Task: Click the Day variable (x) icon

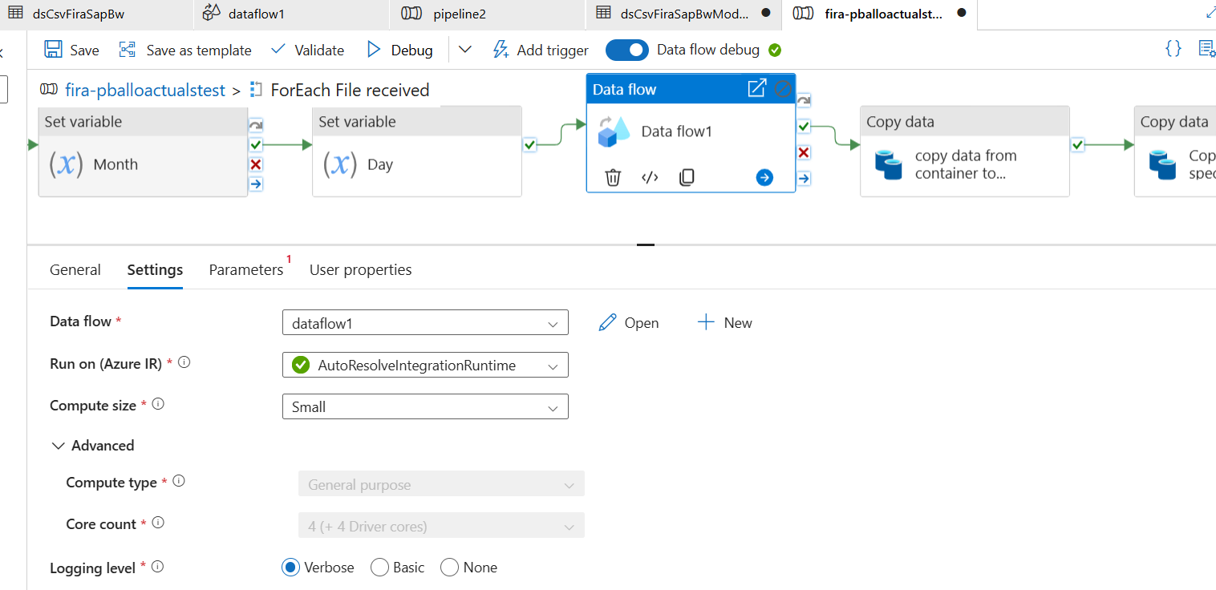Action: [x=340, y=164]
